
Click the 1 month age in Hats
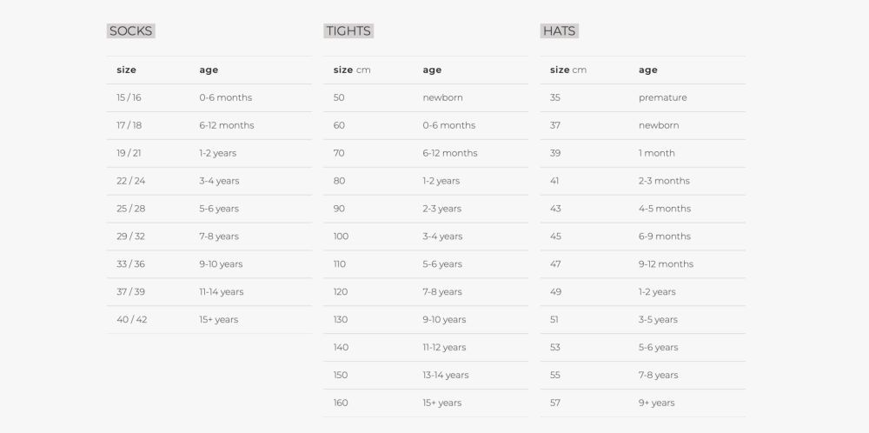(x=656, y=153)
